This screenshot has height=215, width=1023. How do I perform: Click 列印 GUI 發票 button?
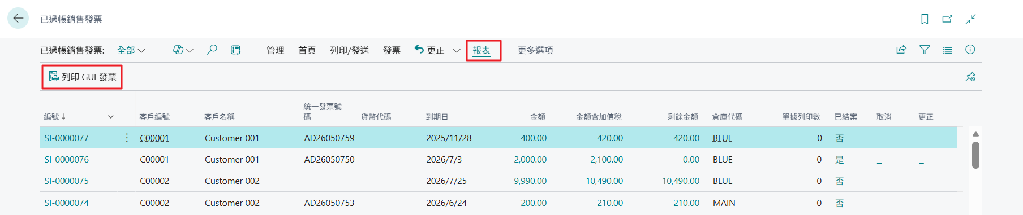point(83,77)
